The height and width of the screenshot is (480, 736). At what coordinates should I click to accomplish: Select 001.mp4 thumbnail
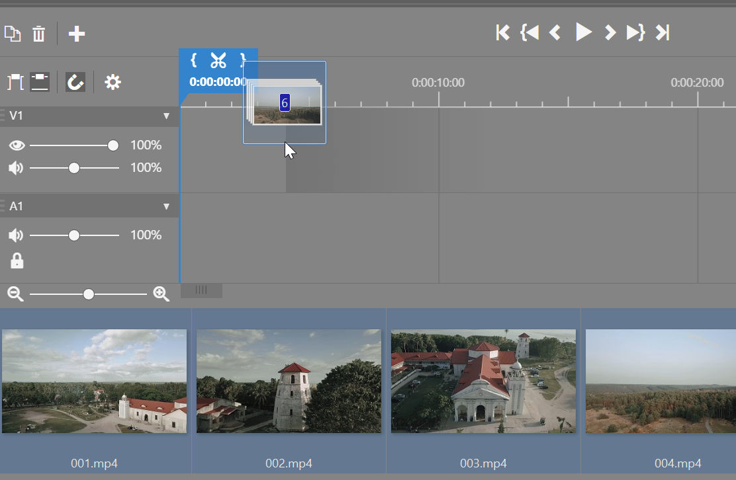[95, 381]
